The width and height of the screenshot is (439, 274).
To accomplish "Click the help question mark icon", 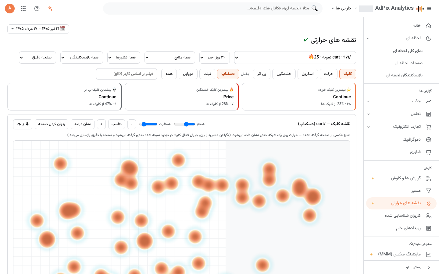I will pos(37,9).
